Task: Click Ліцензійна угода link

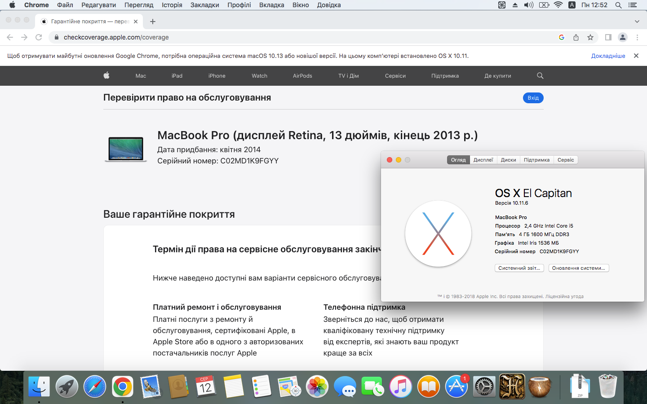Action: [x=564, y=296]
